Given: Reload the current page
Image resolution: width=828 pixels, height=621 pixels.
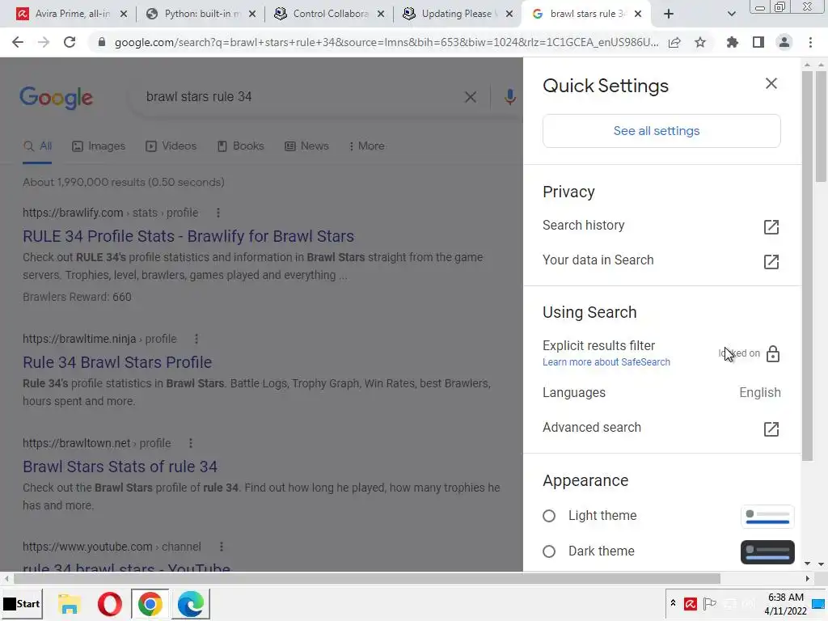Looking at the screenshot, I should [x=70, y=42].
